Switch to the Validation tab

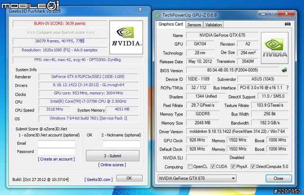[x=213, y=25]
